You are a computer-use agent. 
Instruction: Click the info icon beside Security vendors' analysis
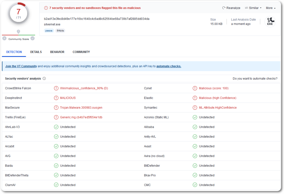[44, 79]
